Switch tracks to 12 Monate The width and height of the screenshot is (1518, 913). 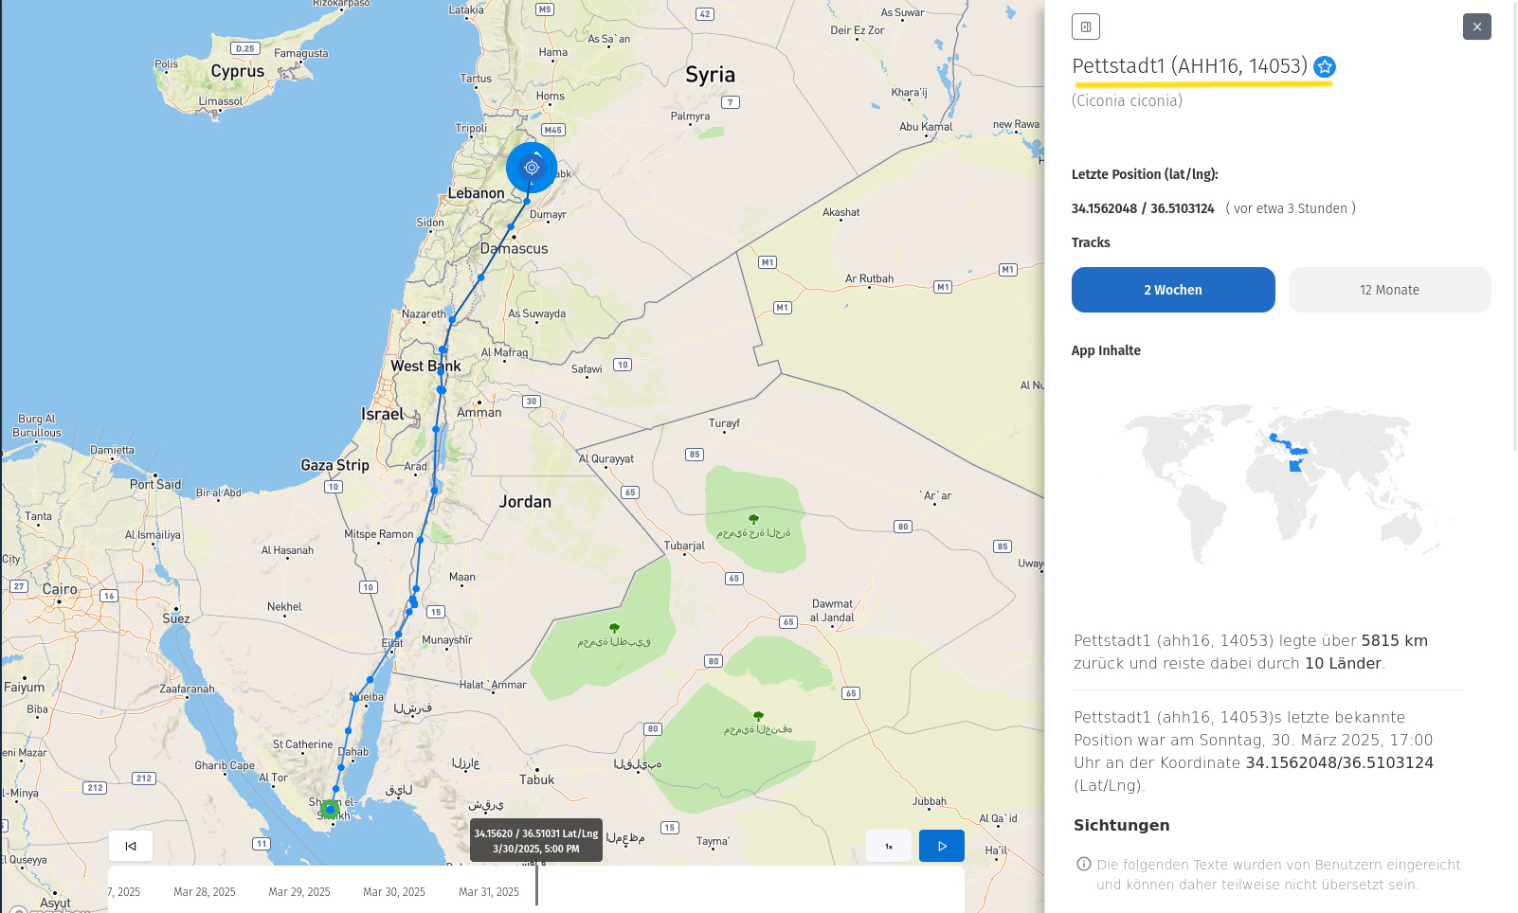tap(1389, 290)
